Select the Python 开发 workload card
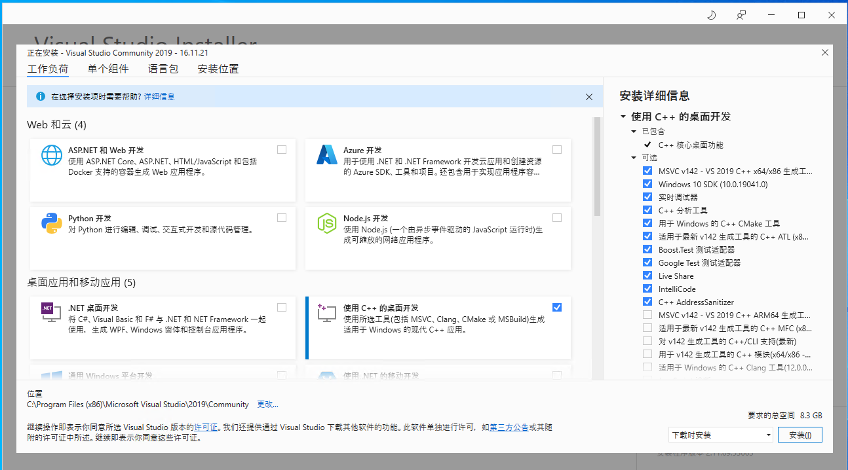Screen dimensions: 848x470 163,238
